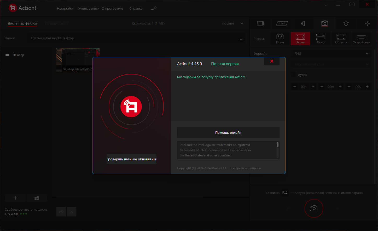Open the Настройки menu

point(65,8)
